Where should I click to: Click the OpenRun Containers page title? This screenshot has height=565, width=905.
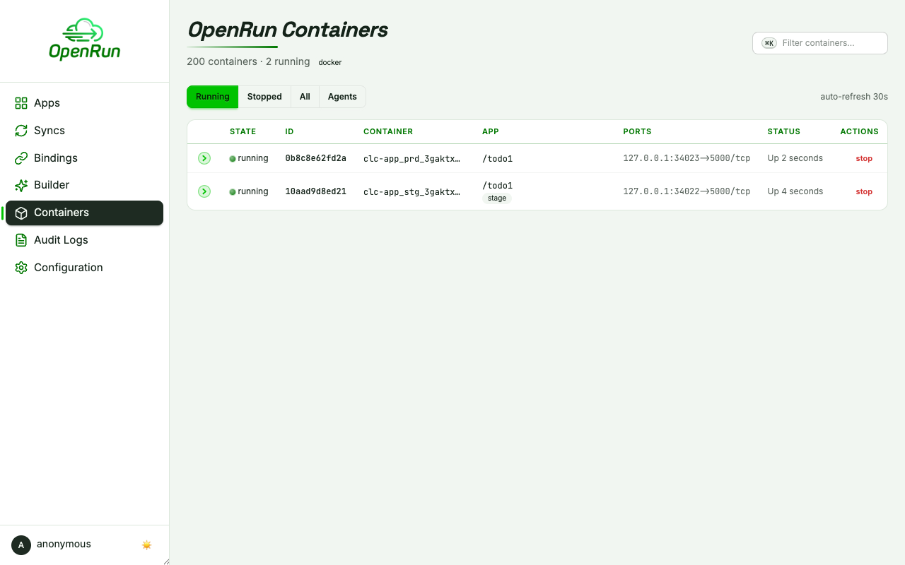click(287, 30)
